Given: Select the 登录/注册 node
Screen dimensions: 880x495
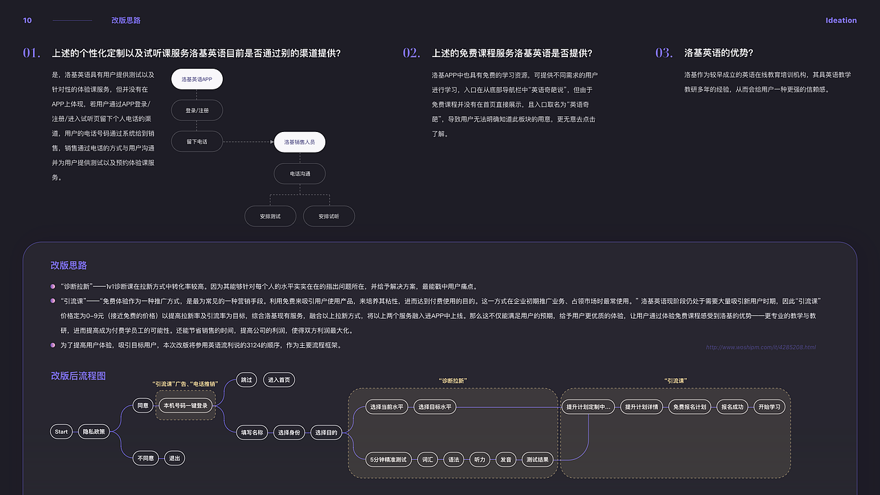Looking at the screenshot, I should (x=197, y=110).
